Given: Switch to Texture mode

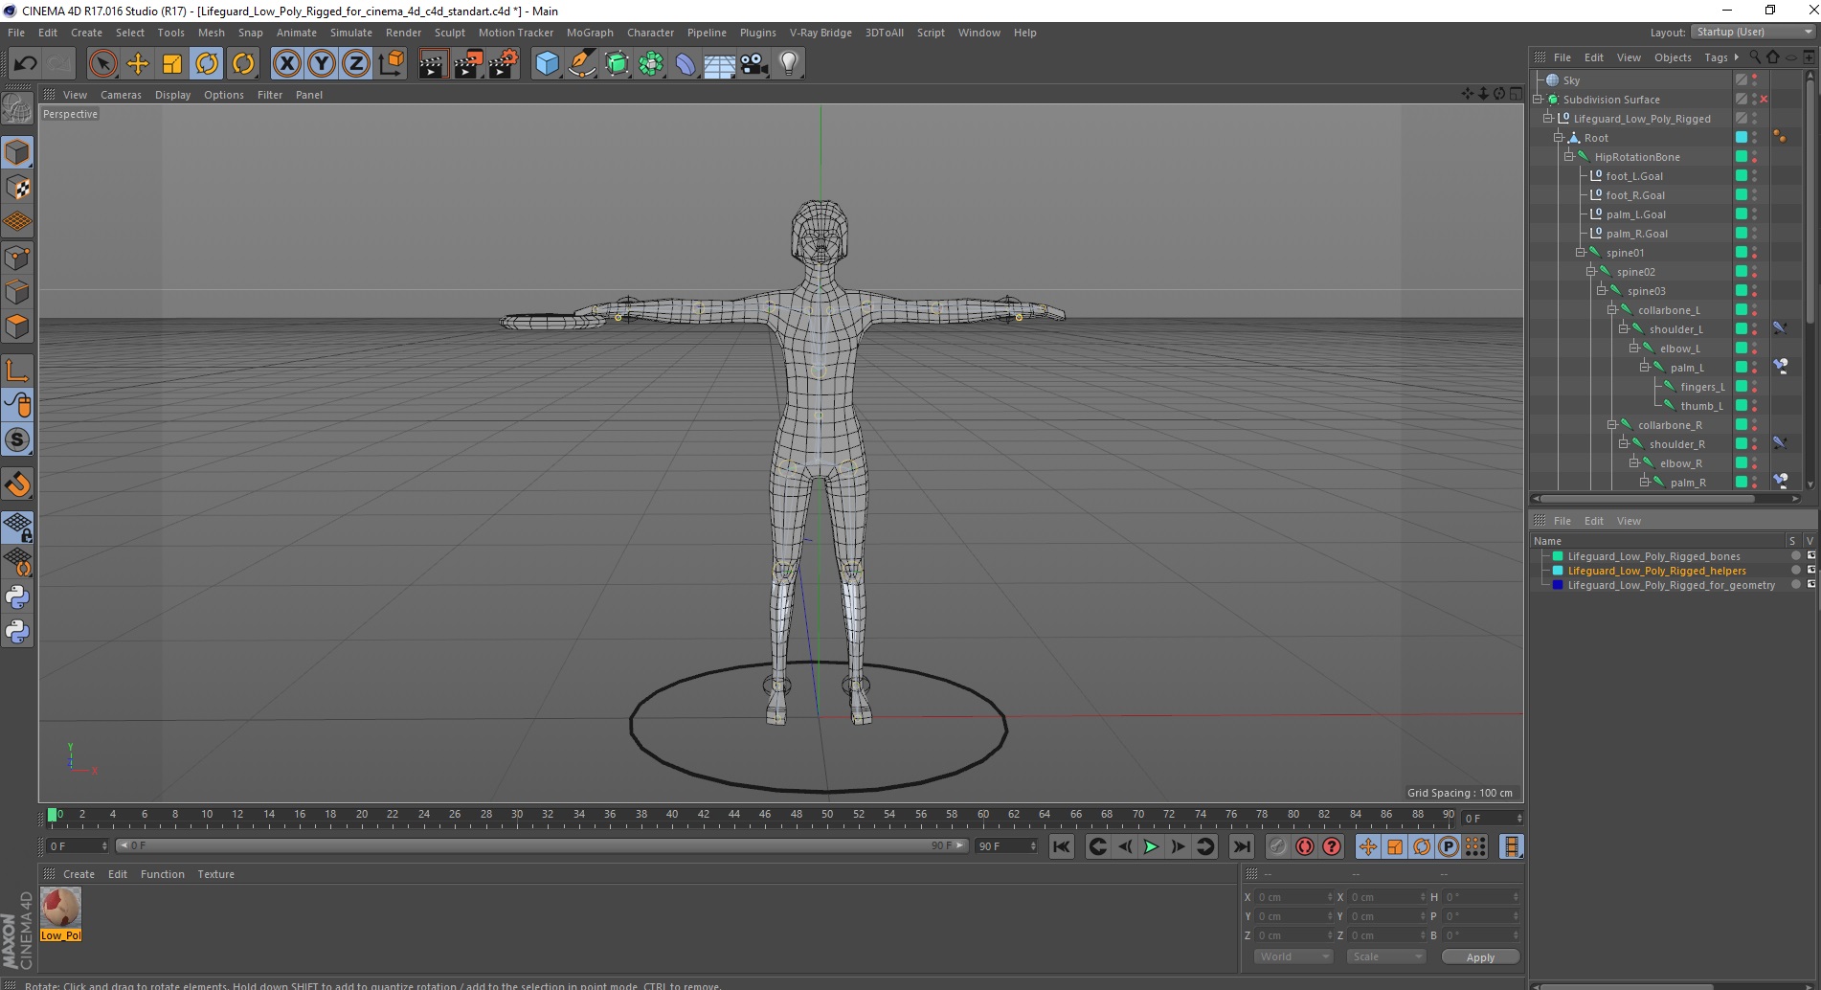Looking at the screenshot, I should (17, 188).
